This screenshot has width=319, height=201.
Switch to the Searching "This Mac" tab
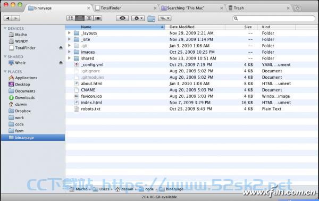tap(192, 8)
